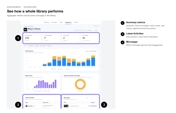Click the orange share link type donut
This screenshot has width=176, height=113.
[x=80, y=84]
